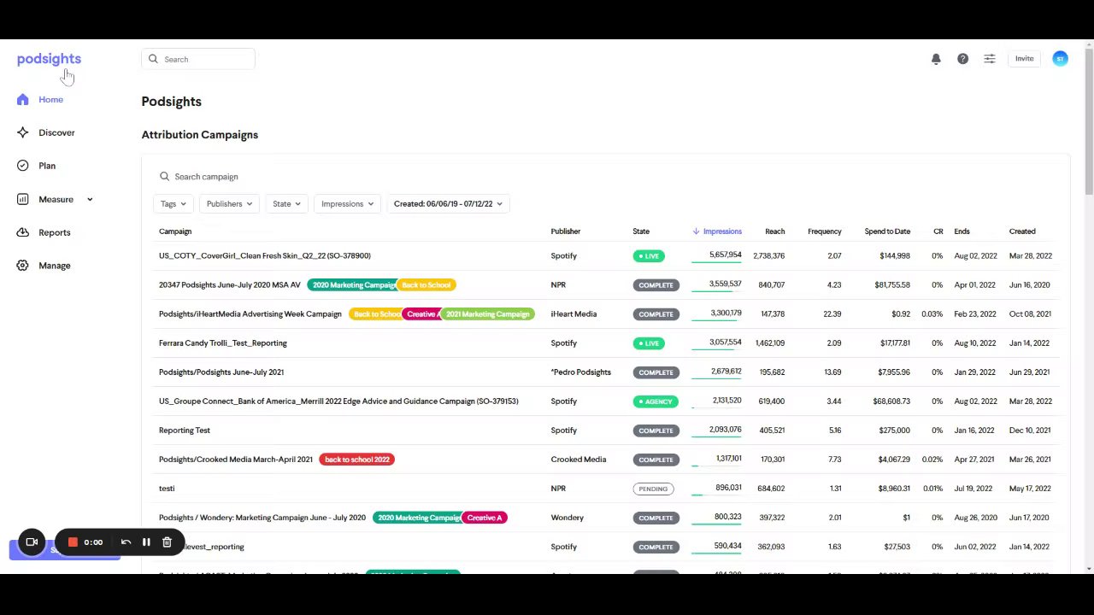Sort by Spend to Date column header

(887, 231)
